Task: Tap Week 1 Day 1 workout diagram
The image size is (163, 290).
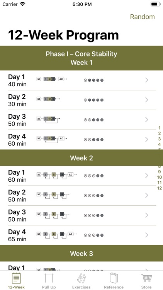Action: pyautogui.click(x=52, y=79)
